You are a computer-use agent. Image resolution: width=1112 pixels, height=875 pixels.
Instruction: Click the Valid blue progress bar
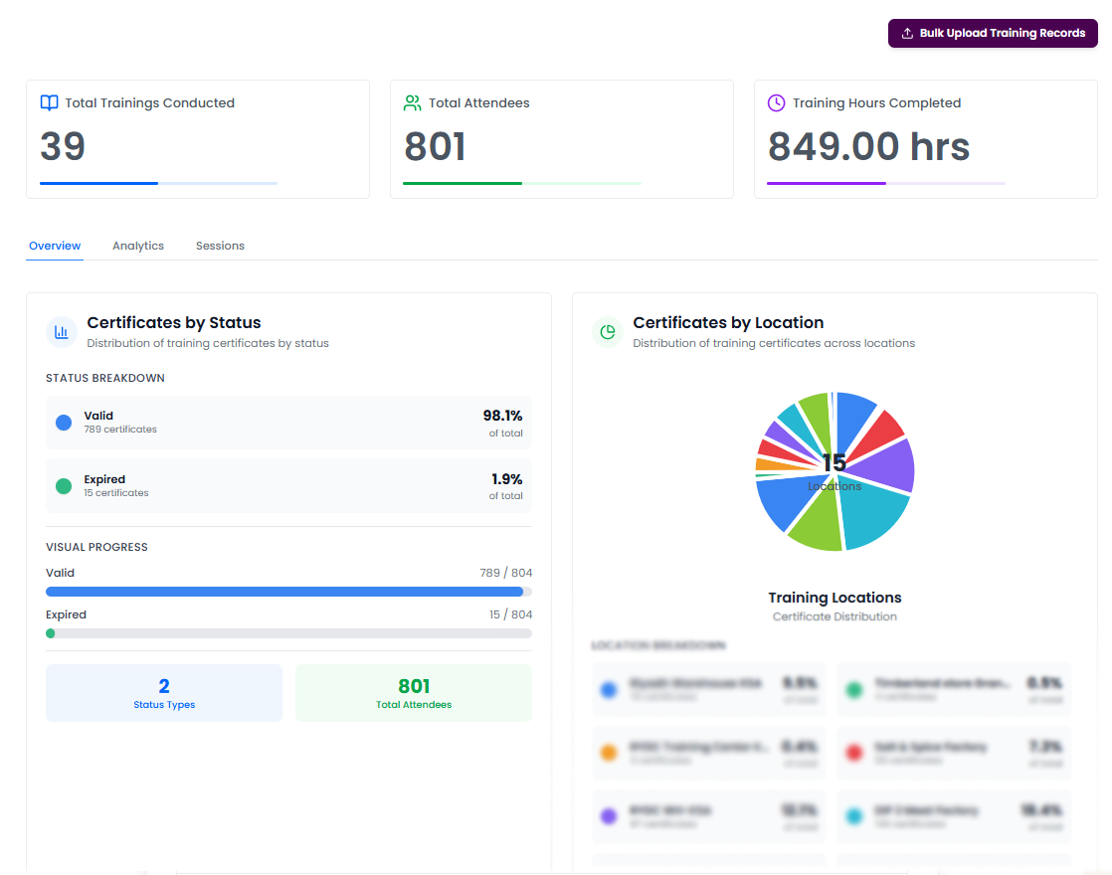pyautogui.click(x=284, y=592)
